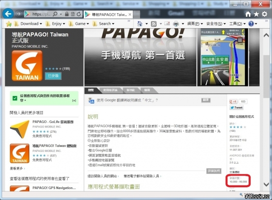Click the Print icon in command bar

coord(176,24)
